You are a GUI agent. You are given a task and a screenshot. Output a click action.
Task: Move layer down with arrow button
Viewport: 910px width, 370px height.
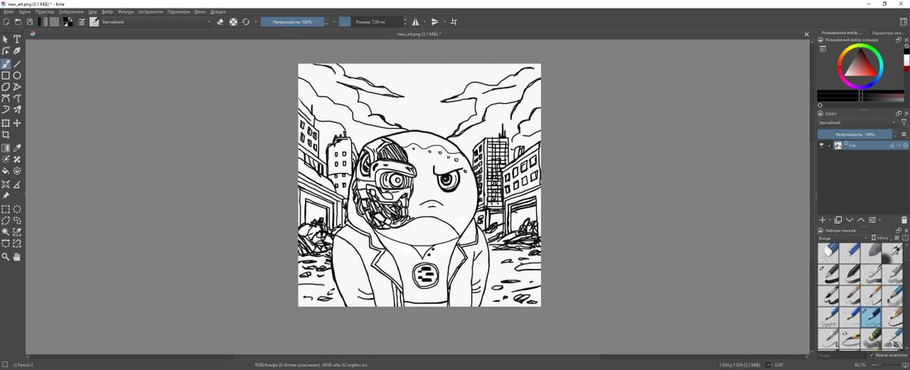850,219
